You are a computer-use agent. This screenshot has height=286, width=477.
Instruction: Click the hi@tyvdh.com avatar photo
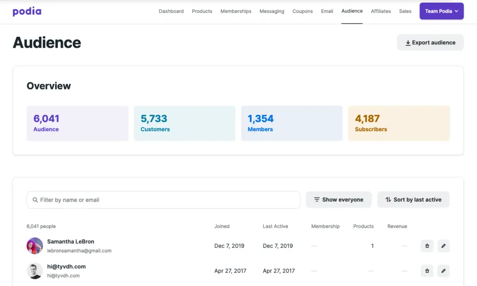click(x=34, y=271)
